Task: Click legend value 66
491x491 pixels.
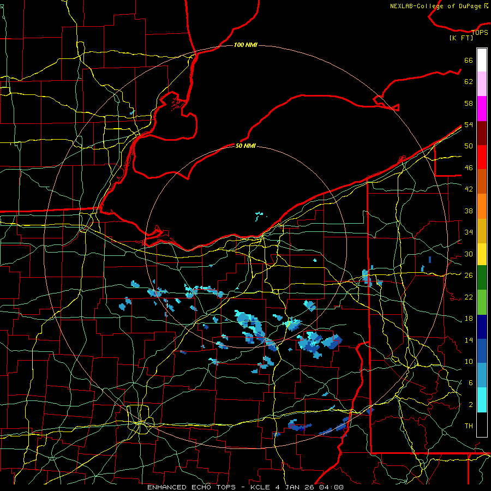Action: click(469, 60)
